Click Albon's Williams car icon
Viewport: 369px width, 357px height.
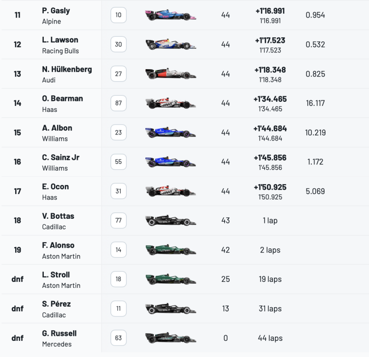click(171, 133)
